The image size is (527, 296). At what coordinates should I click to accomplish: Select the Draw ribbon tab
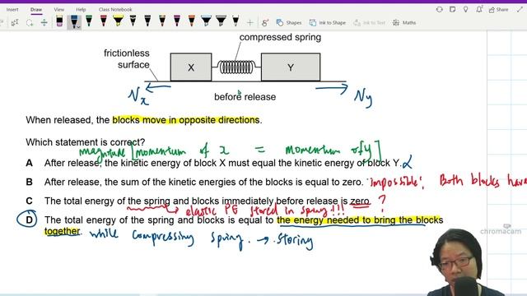[36, 9]
